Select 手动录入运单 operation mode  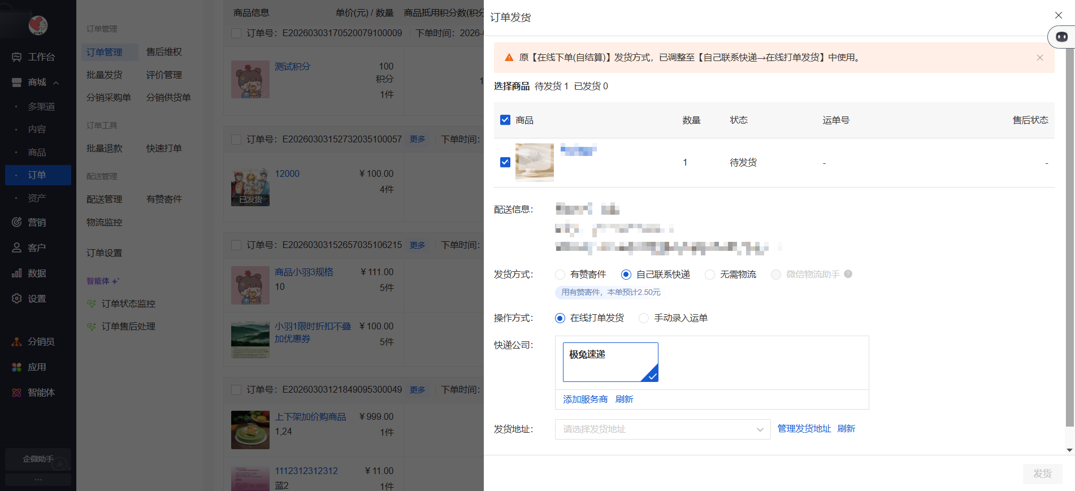[x=644, y=318]
